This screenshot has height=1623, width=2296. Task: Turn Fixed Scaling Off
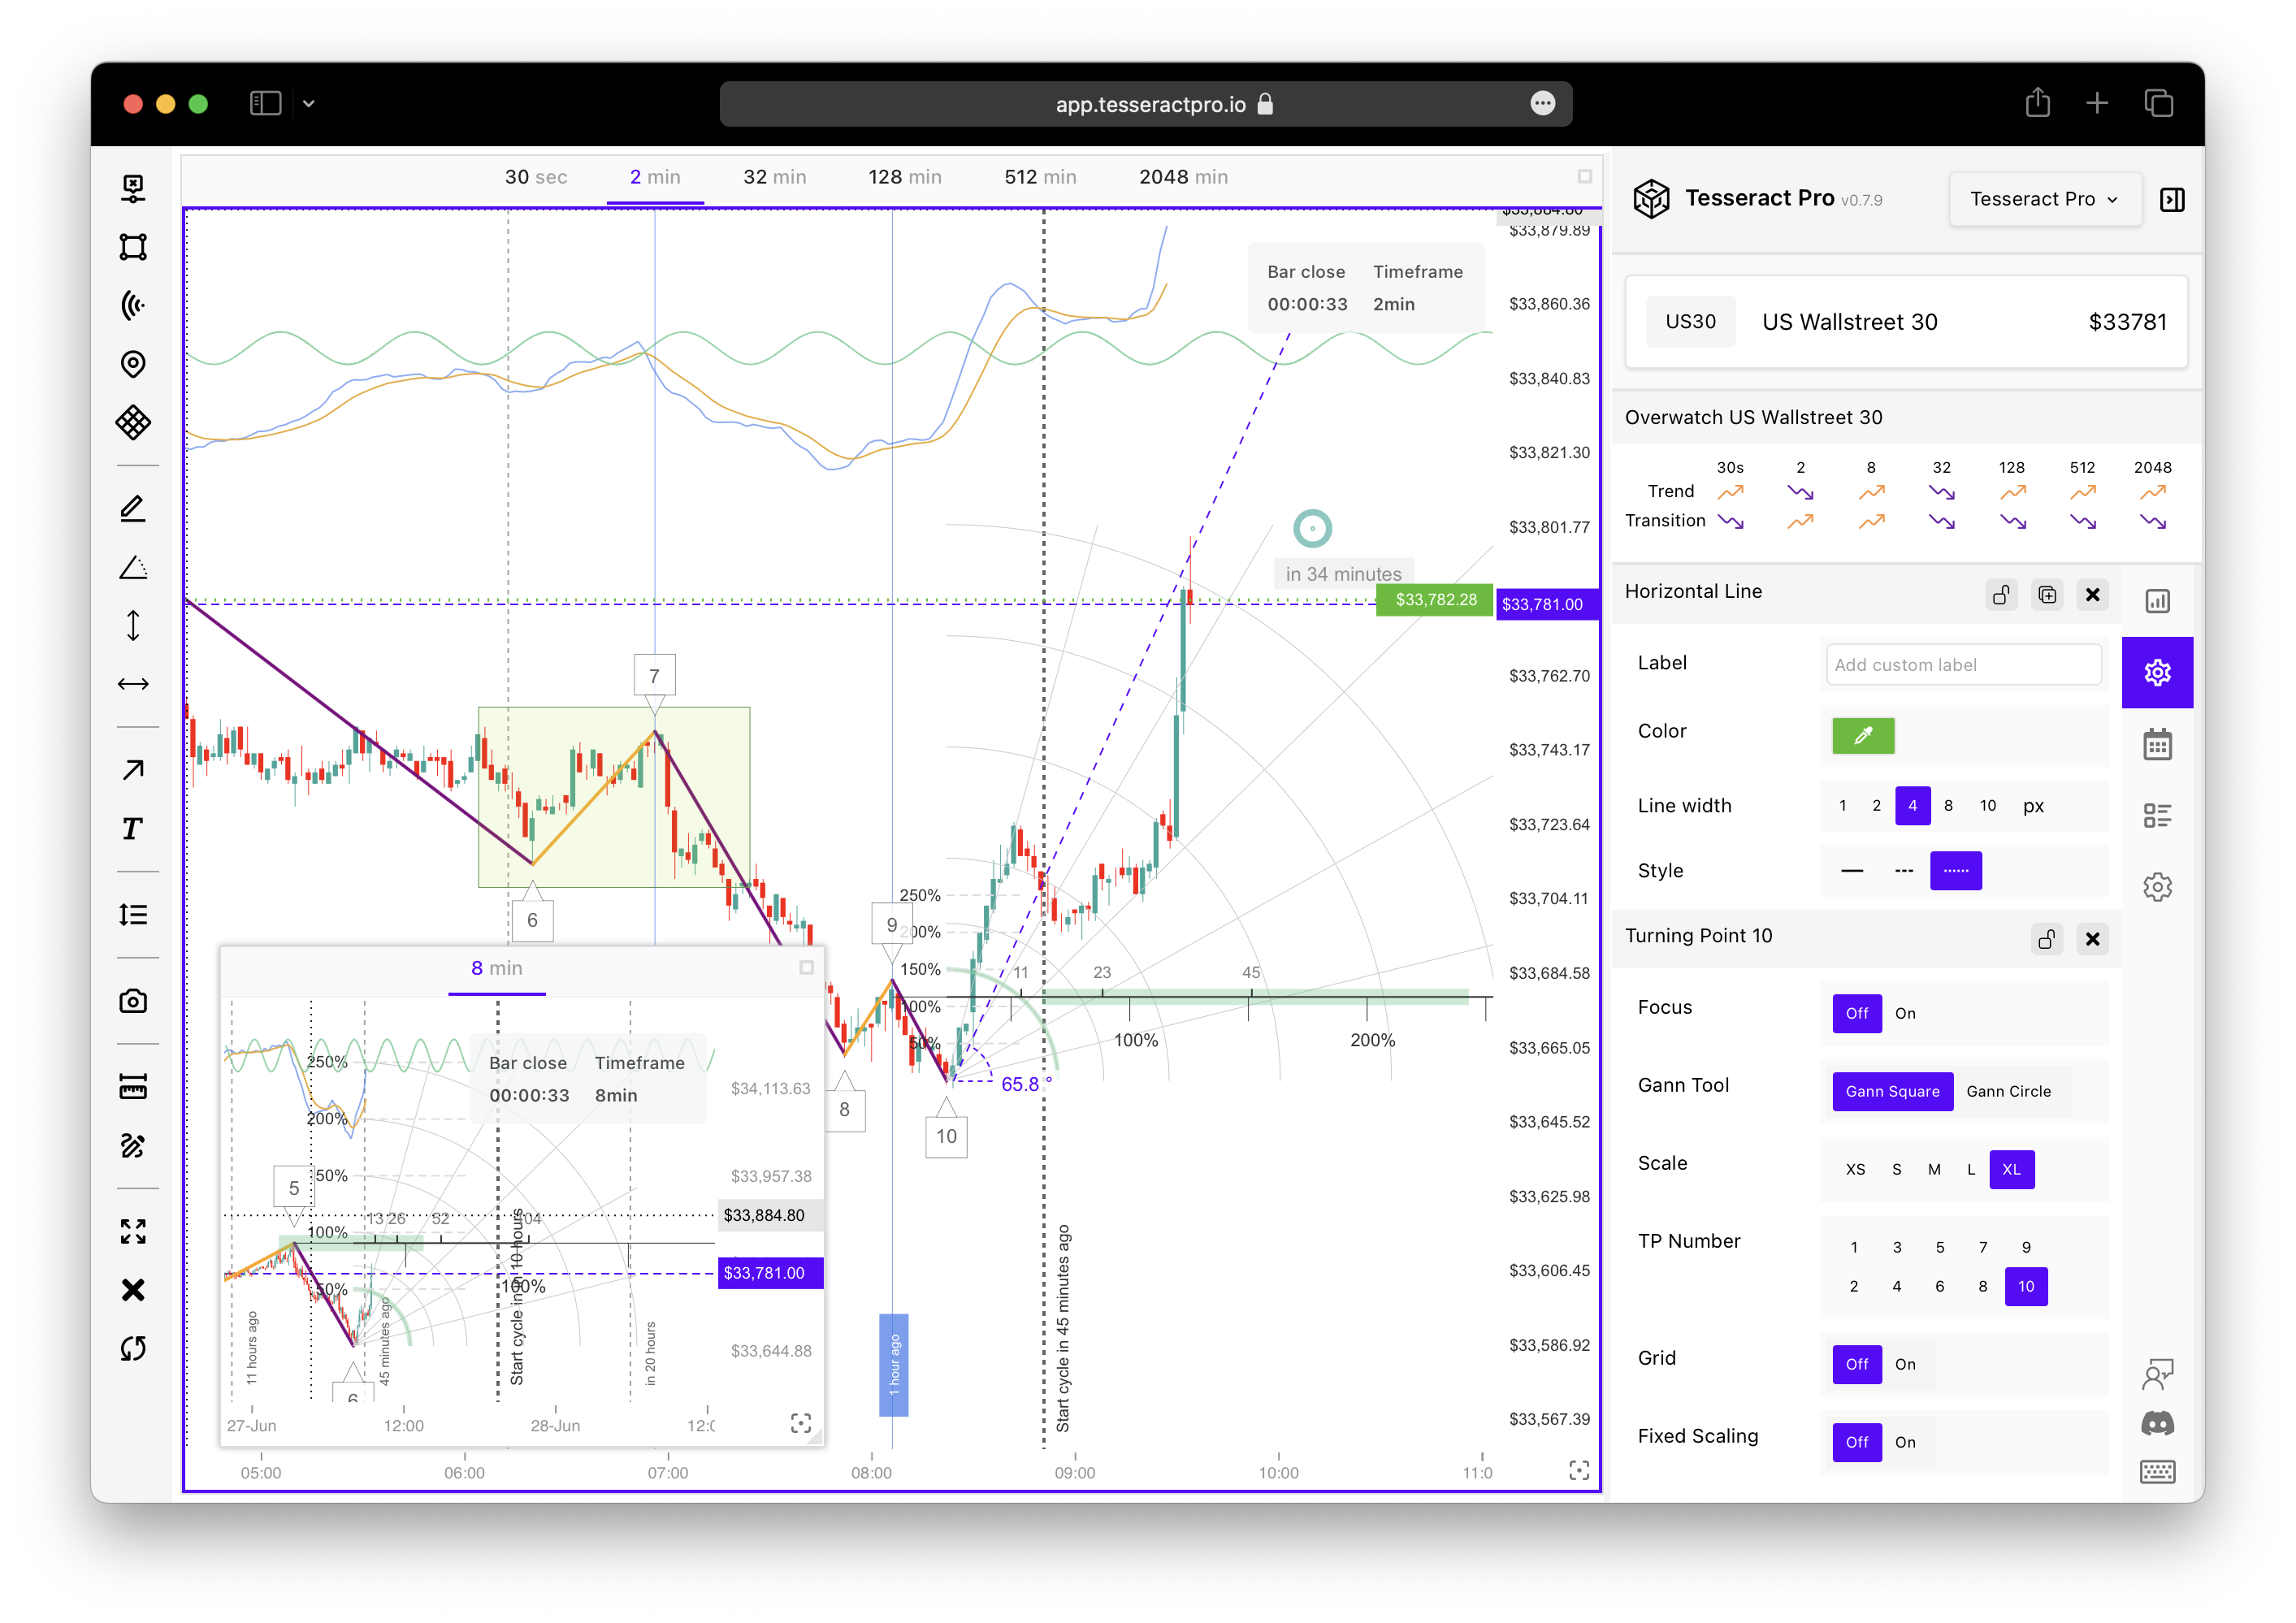tap(1856, 1442)
